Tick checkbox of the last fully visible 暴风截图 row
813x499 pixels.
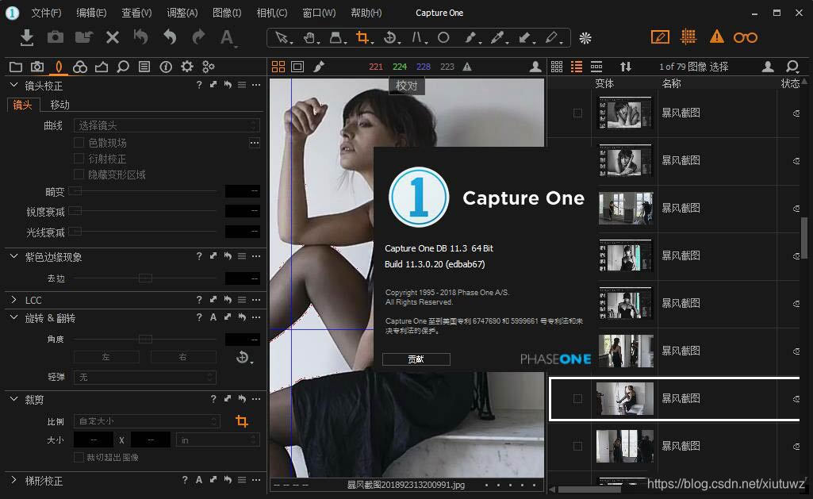[x=577, y=446]
